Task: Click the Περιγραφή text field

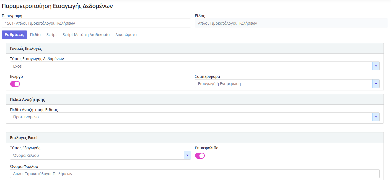Action: [x=96, y=23]
